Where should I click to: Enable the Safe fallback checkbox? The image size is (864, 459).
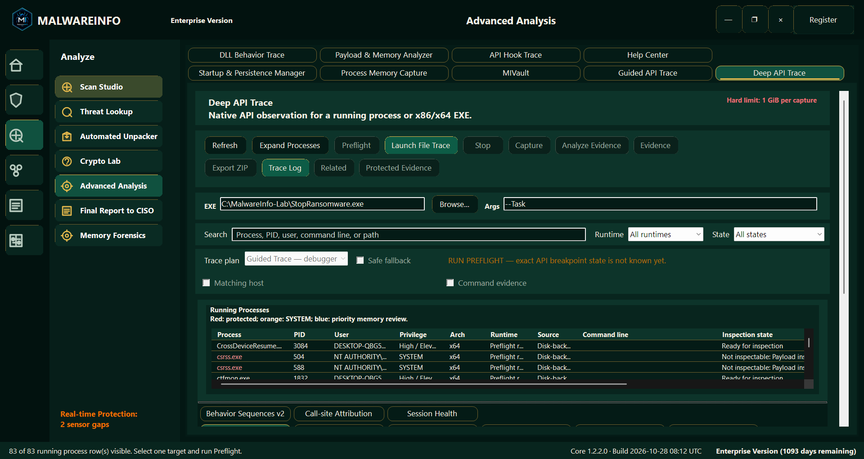coord(360,261)
